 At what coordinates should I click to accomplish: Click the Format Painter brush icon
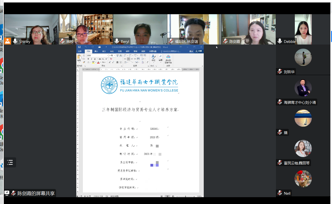(84, 62)
